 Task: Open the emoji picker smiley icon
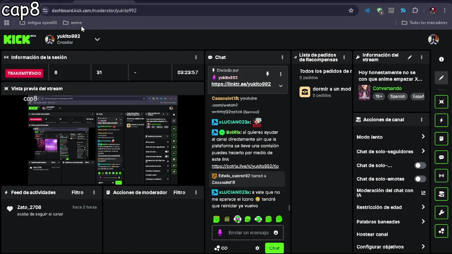(276, 232)
